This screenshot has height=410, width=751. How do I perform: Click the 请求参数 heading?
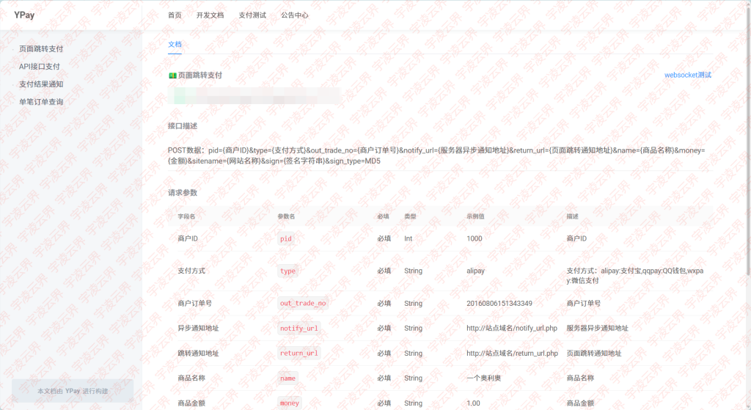coord(183,193)
